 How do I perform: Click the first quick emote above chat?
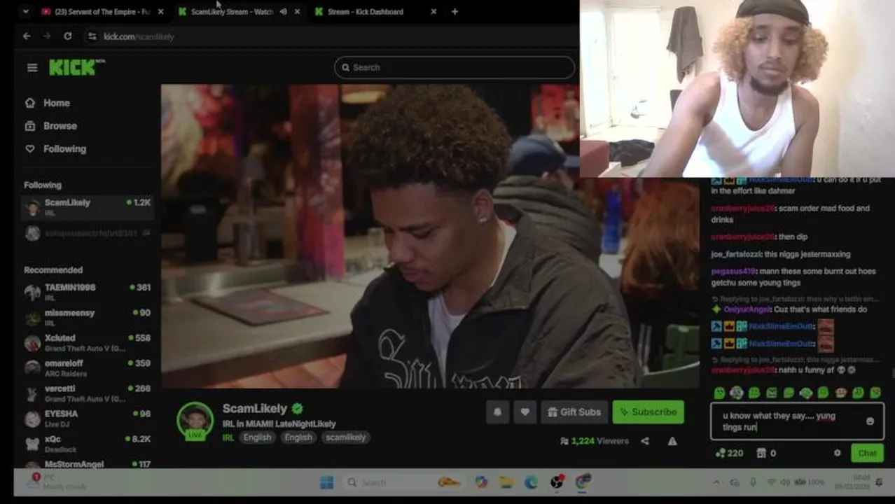point(719,393)
